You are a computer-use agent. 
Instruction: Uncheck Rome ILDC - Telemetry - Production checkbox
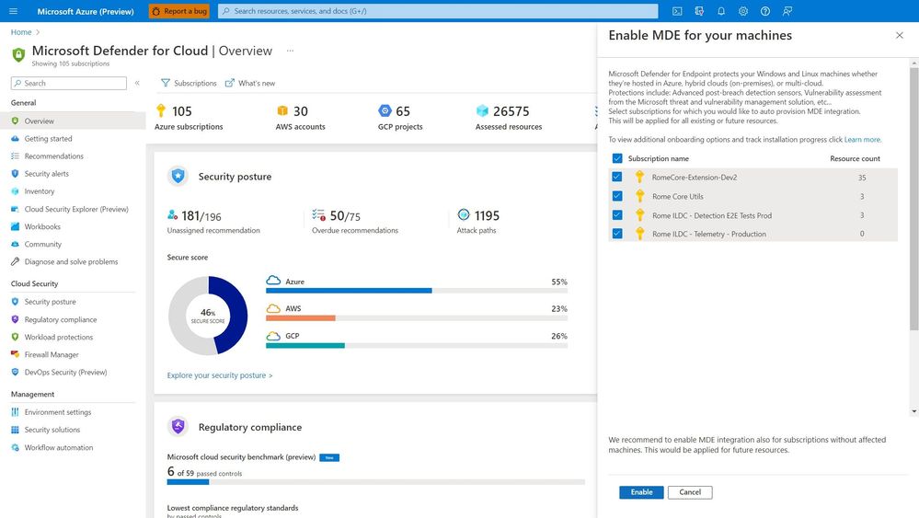coord(617,233)
